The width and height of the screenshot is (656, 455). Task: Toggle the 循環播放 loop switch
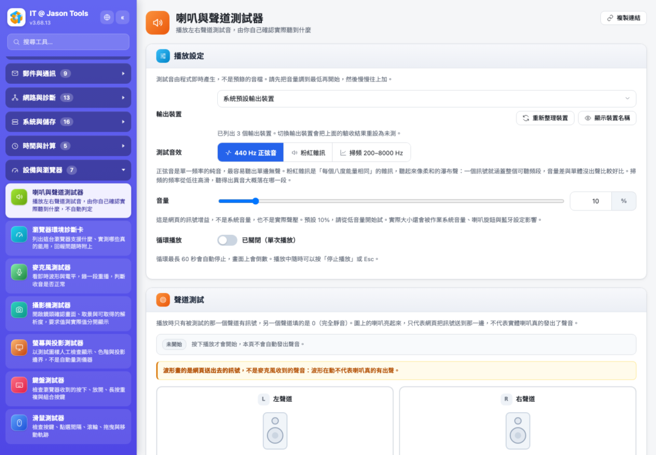pos(227,240)
